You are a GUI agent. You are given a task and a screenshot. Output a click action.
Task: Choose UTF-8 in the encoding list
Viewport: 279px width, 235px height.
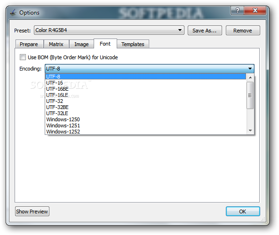click(145, 77)
